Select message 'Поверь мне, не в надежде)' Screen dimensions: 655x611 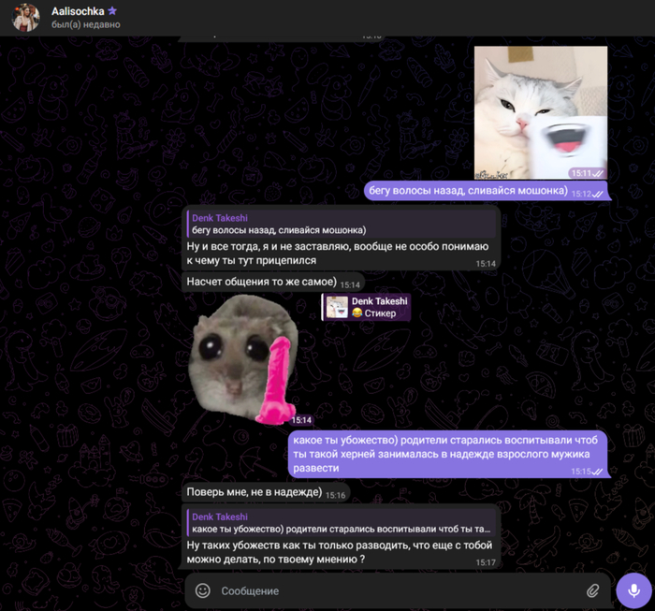pos(253,492)
